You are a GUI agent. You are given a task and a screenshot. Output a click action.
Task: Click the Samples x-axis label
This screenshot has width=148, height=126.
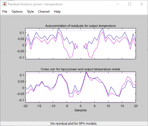click(x=81, y=110)
